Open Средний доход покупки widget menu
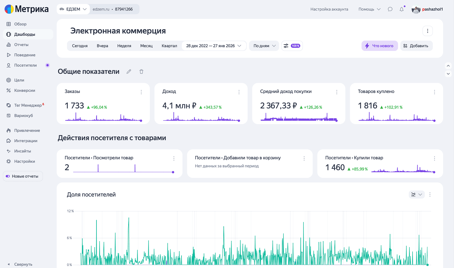 click(x=337, y=92)
